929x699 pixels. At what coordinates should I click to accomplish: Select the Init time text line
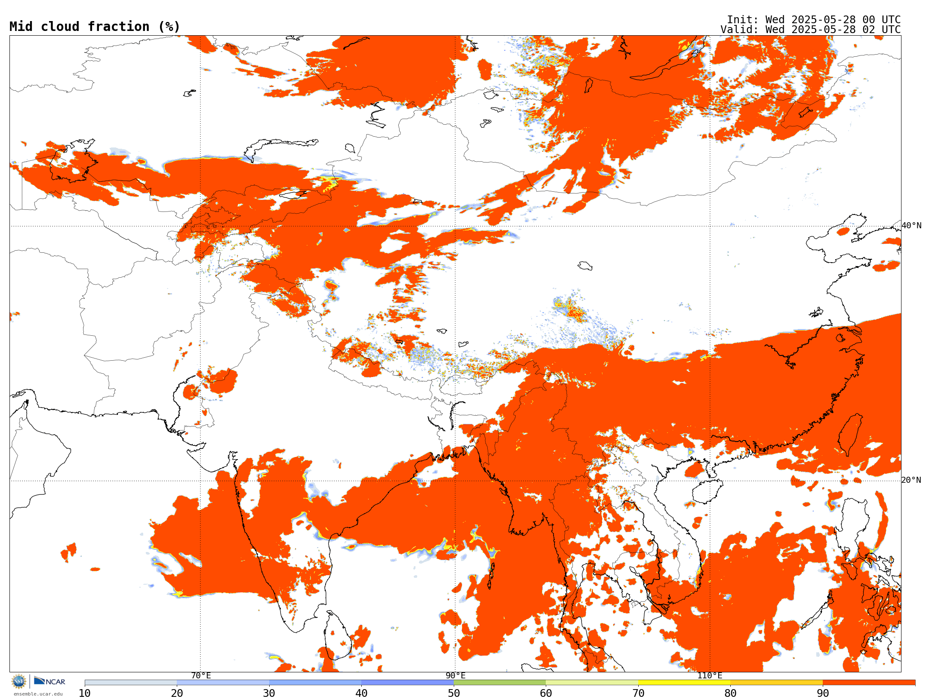pyautogui.click(x=814, y=20)
